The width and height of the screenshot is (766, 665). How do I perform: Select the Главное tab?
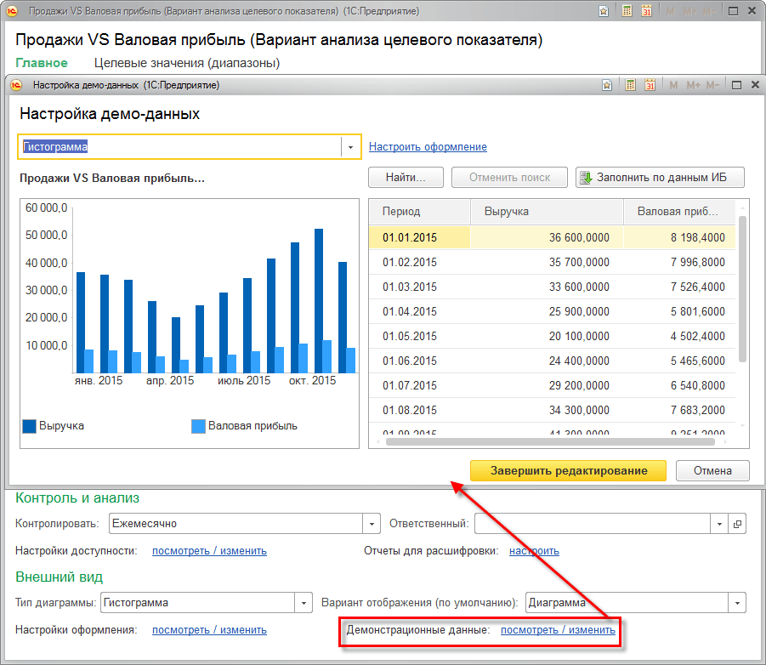42,63
